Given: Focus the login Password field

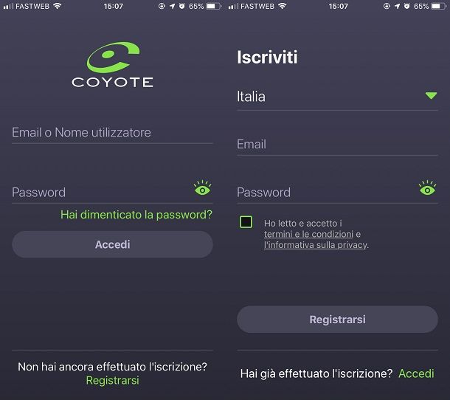Looking at the screenshot, I should tap(102, 193).
